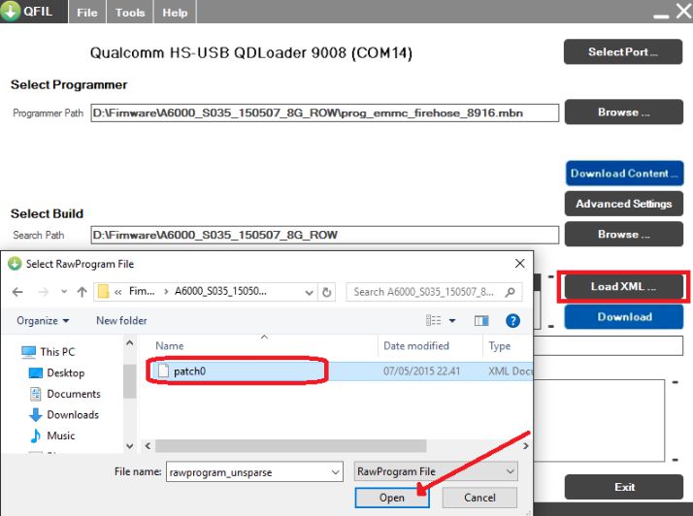Click the navigation pane scroll down arrow
This screenshot has width=693, height=516.
pos(129,446)
